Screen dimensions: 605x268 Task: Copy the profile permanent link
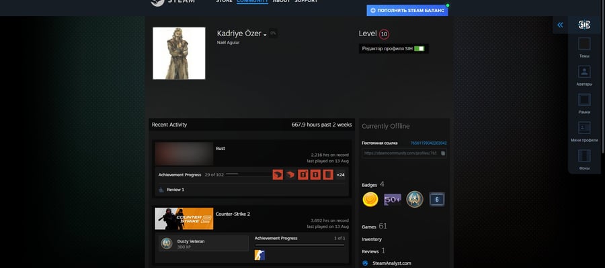click(443, 153)
